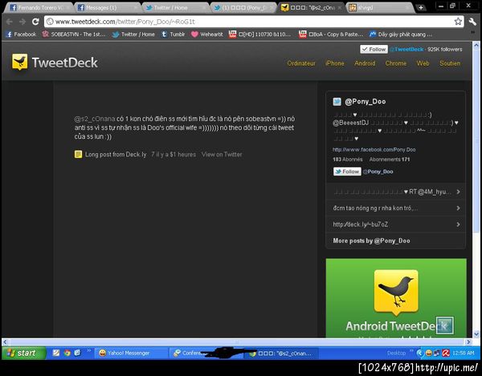Click the Abonnements 171 count
Screen dimensions: 482x376
(x=390, y=160)
